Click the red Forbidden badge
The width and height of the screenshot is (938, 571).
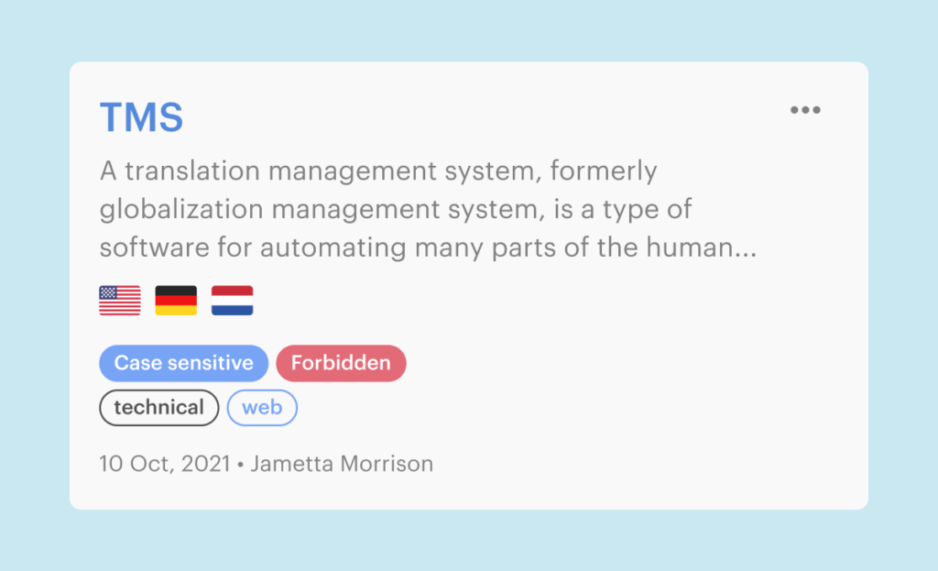coord(341,363)
